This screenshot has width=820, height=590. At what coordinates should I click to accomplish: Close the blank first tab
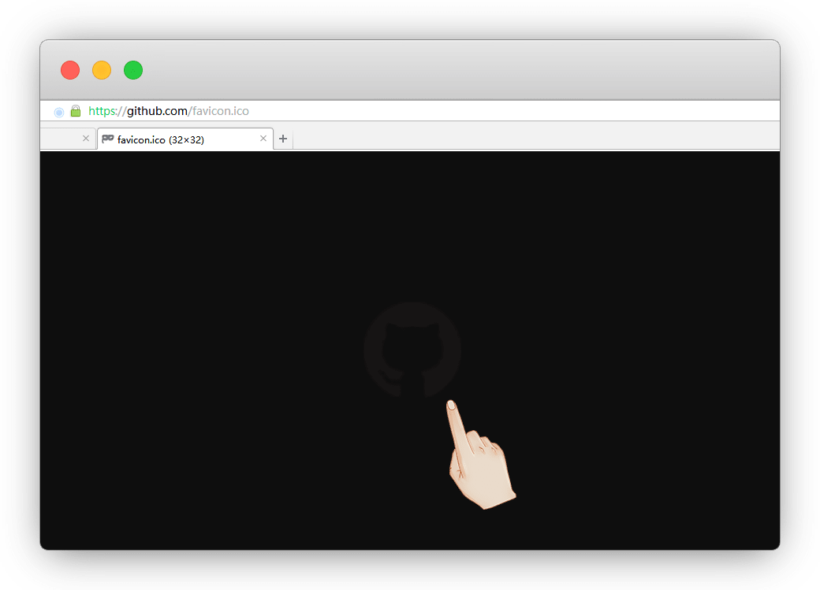(86, 139)
